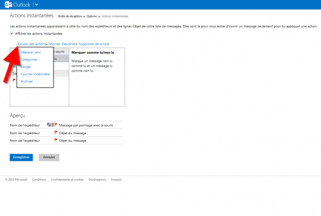Click the description starting 'Marque un message non lu'

pos(92,66)
